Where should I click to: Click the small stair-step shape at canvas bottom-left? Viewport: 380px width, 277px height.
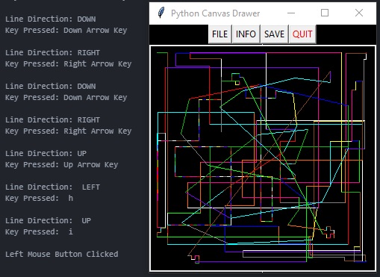[194, 258]
